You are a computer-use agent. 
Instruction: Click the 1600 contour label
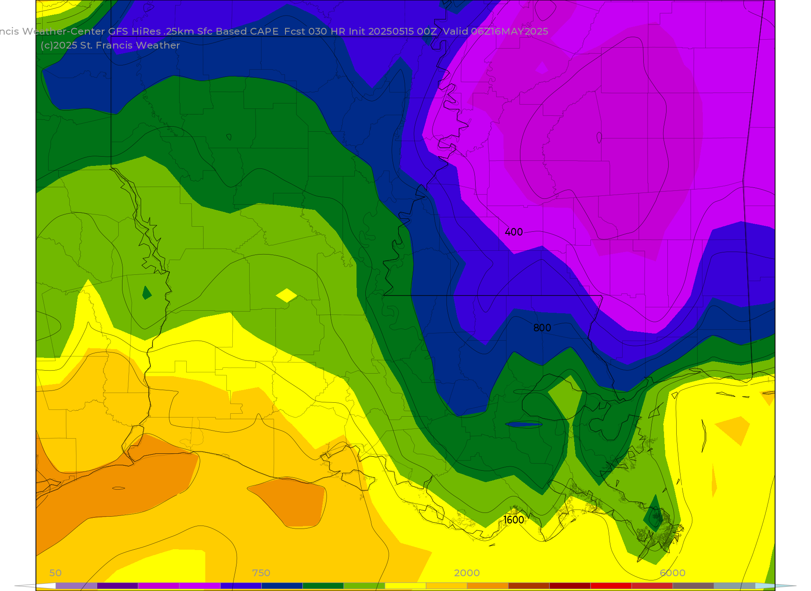[x=514, y=520]
